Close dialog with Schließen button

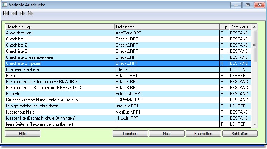tap(240, 134)
